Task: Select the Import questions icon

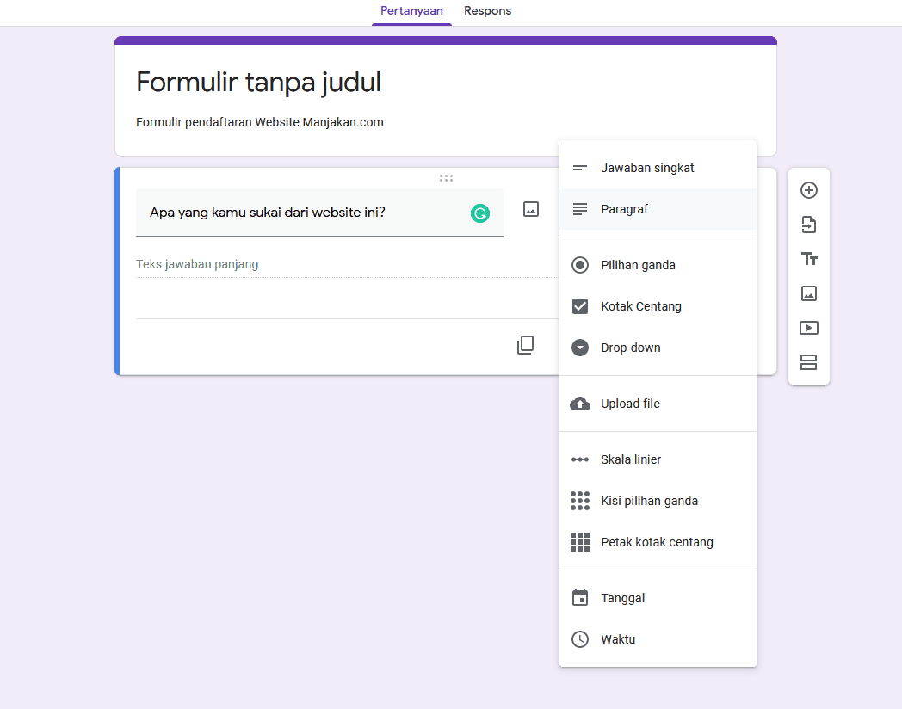Action: pyautogui.click(x=809, y=224)
